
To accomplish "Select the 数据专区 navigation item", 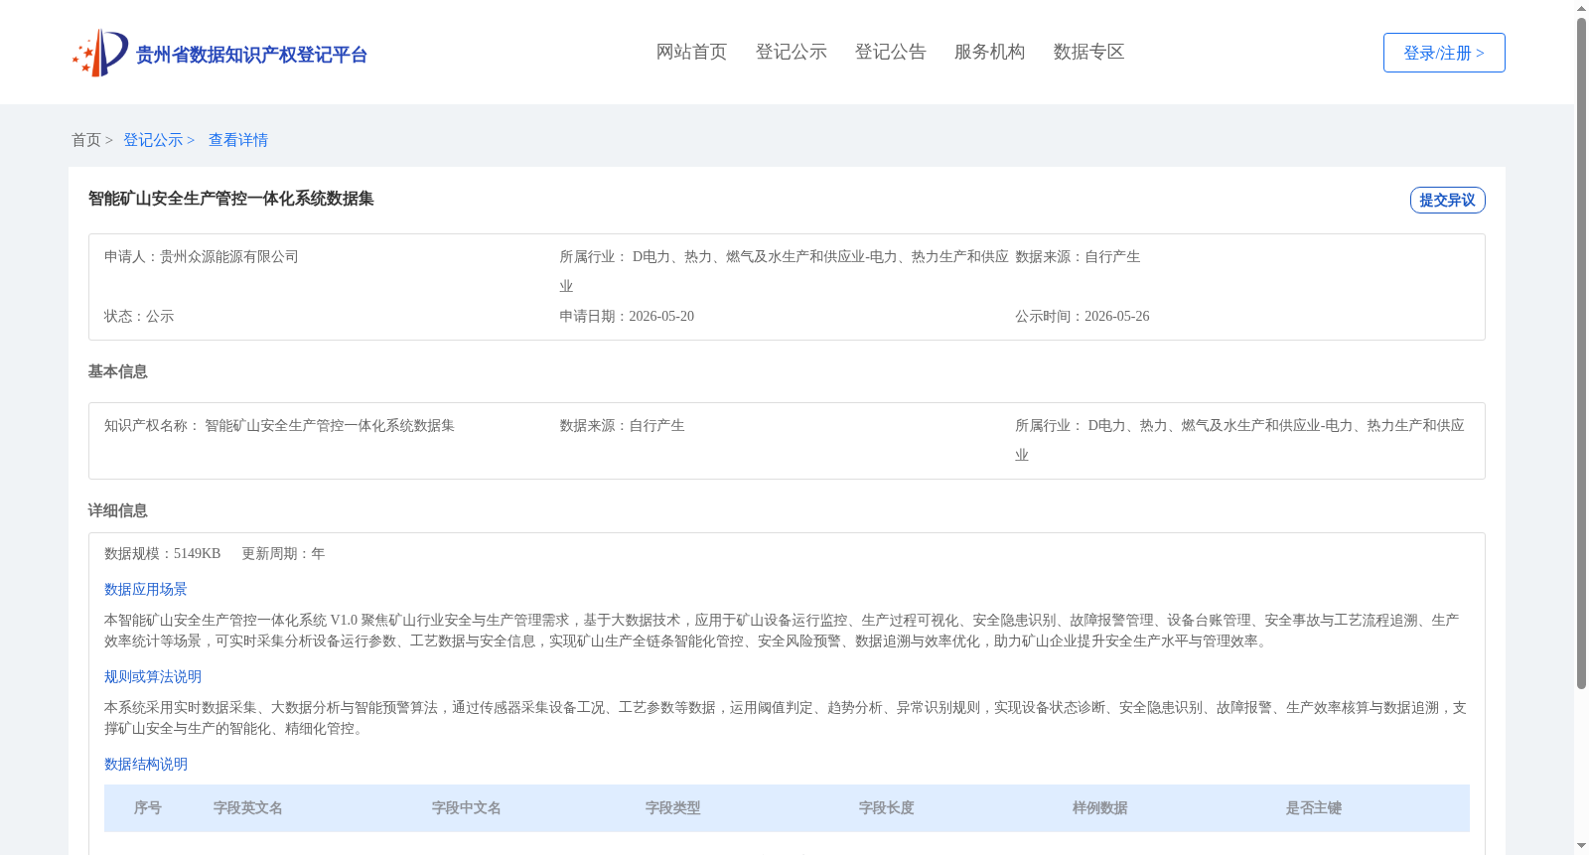I will coord(1088,52).
